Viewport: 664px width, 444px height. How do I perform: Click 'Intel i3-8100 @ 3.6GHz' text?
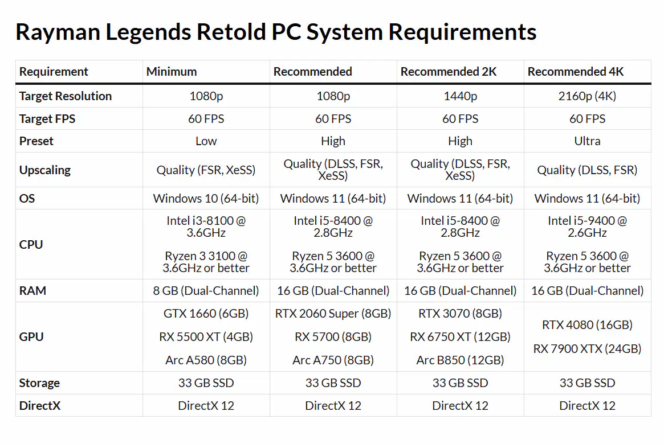[x=206, y=227]
